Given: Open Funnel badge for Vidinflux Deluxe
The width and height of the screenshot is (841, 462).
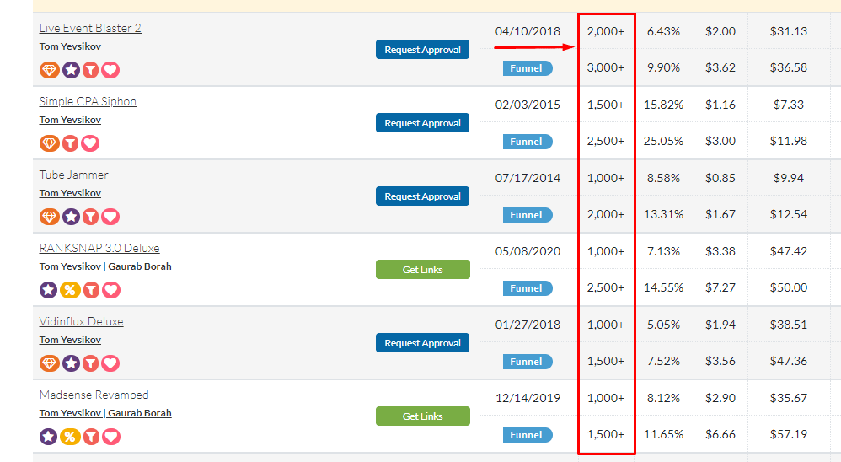Looking at the screenshot, I should click(x=528, y=362).
